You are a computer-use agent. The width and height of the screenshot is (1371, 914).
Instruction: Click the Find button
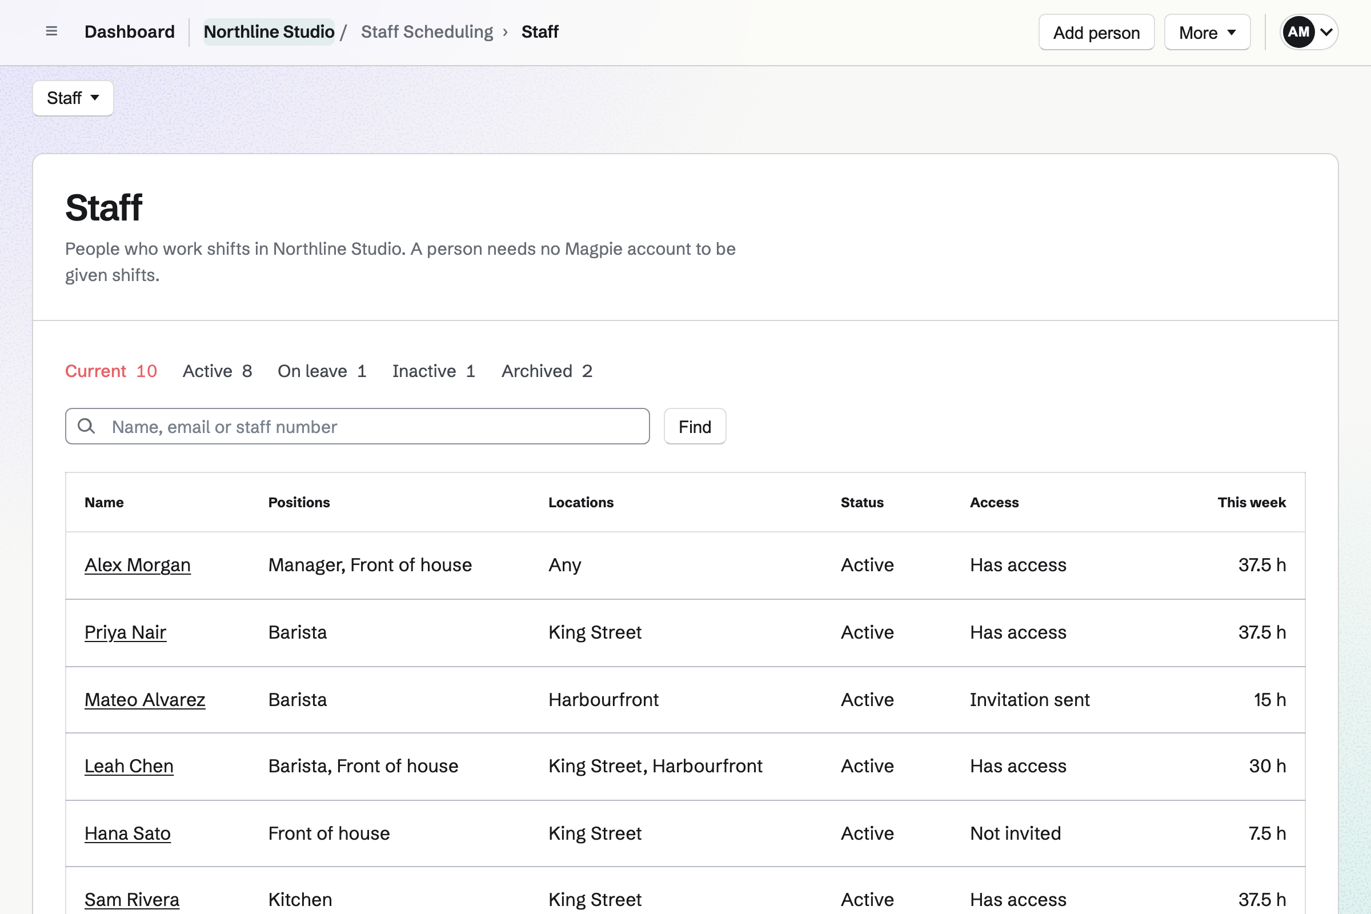coord(695,426)
